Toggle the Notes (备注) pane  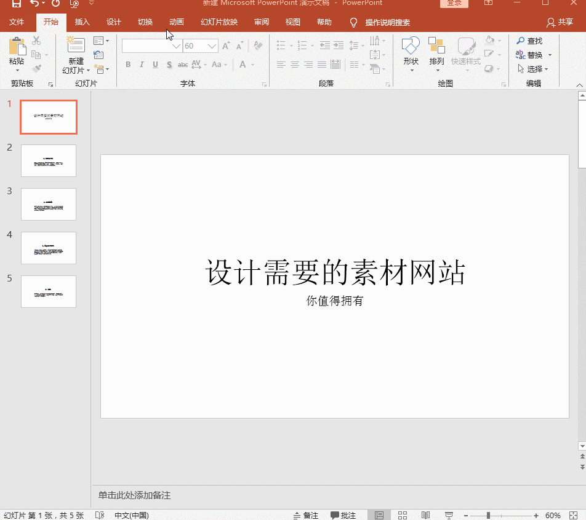(306, 515)
